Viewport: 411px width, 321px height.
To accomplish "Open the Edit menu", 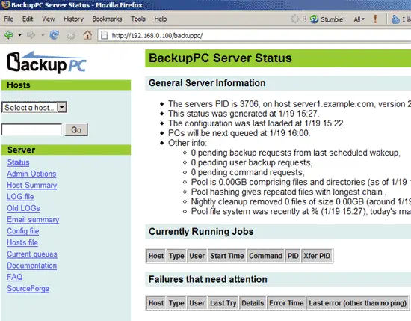I will (x=28, y=19).
